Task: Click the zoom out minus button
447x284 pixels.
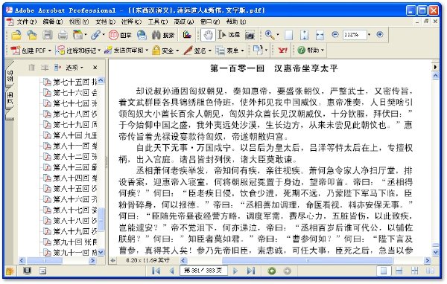Action: (335, 34)
